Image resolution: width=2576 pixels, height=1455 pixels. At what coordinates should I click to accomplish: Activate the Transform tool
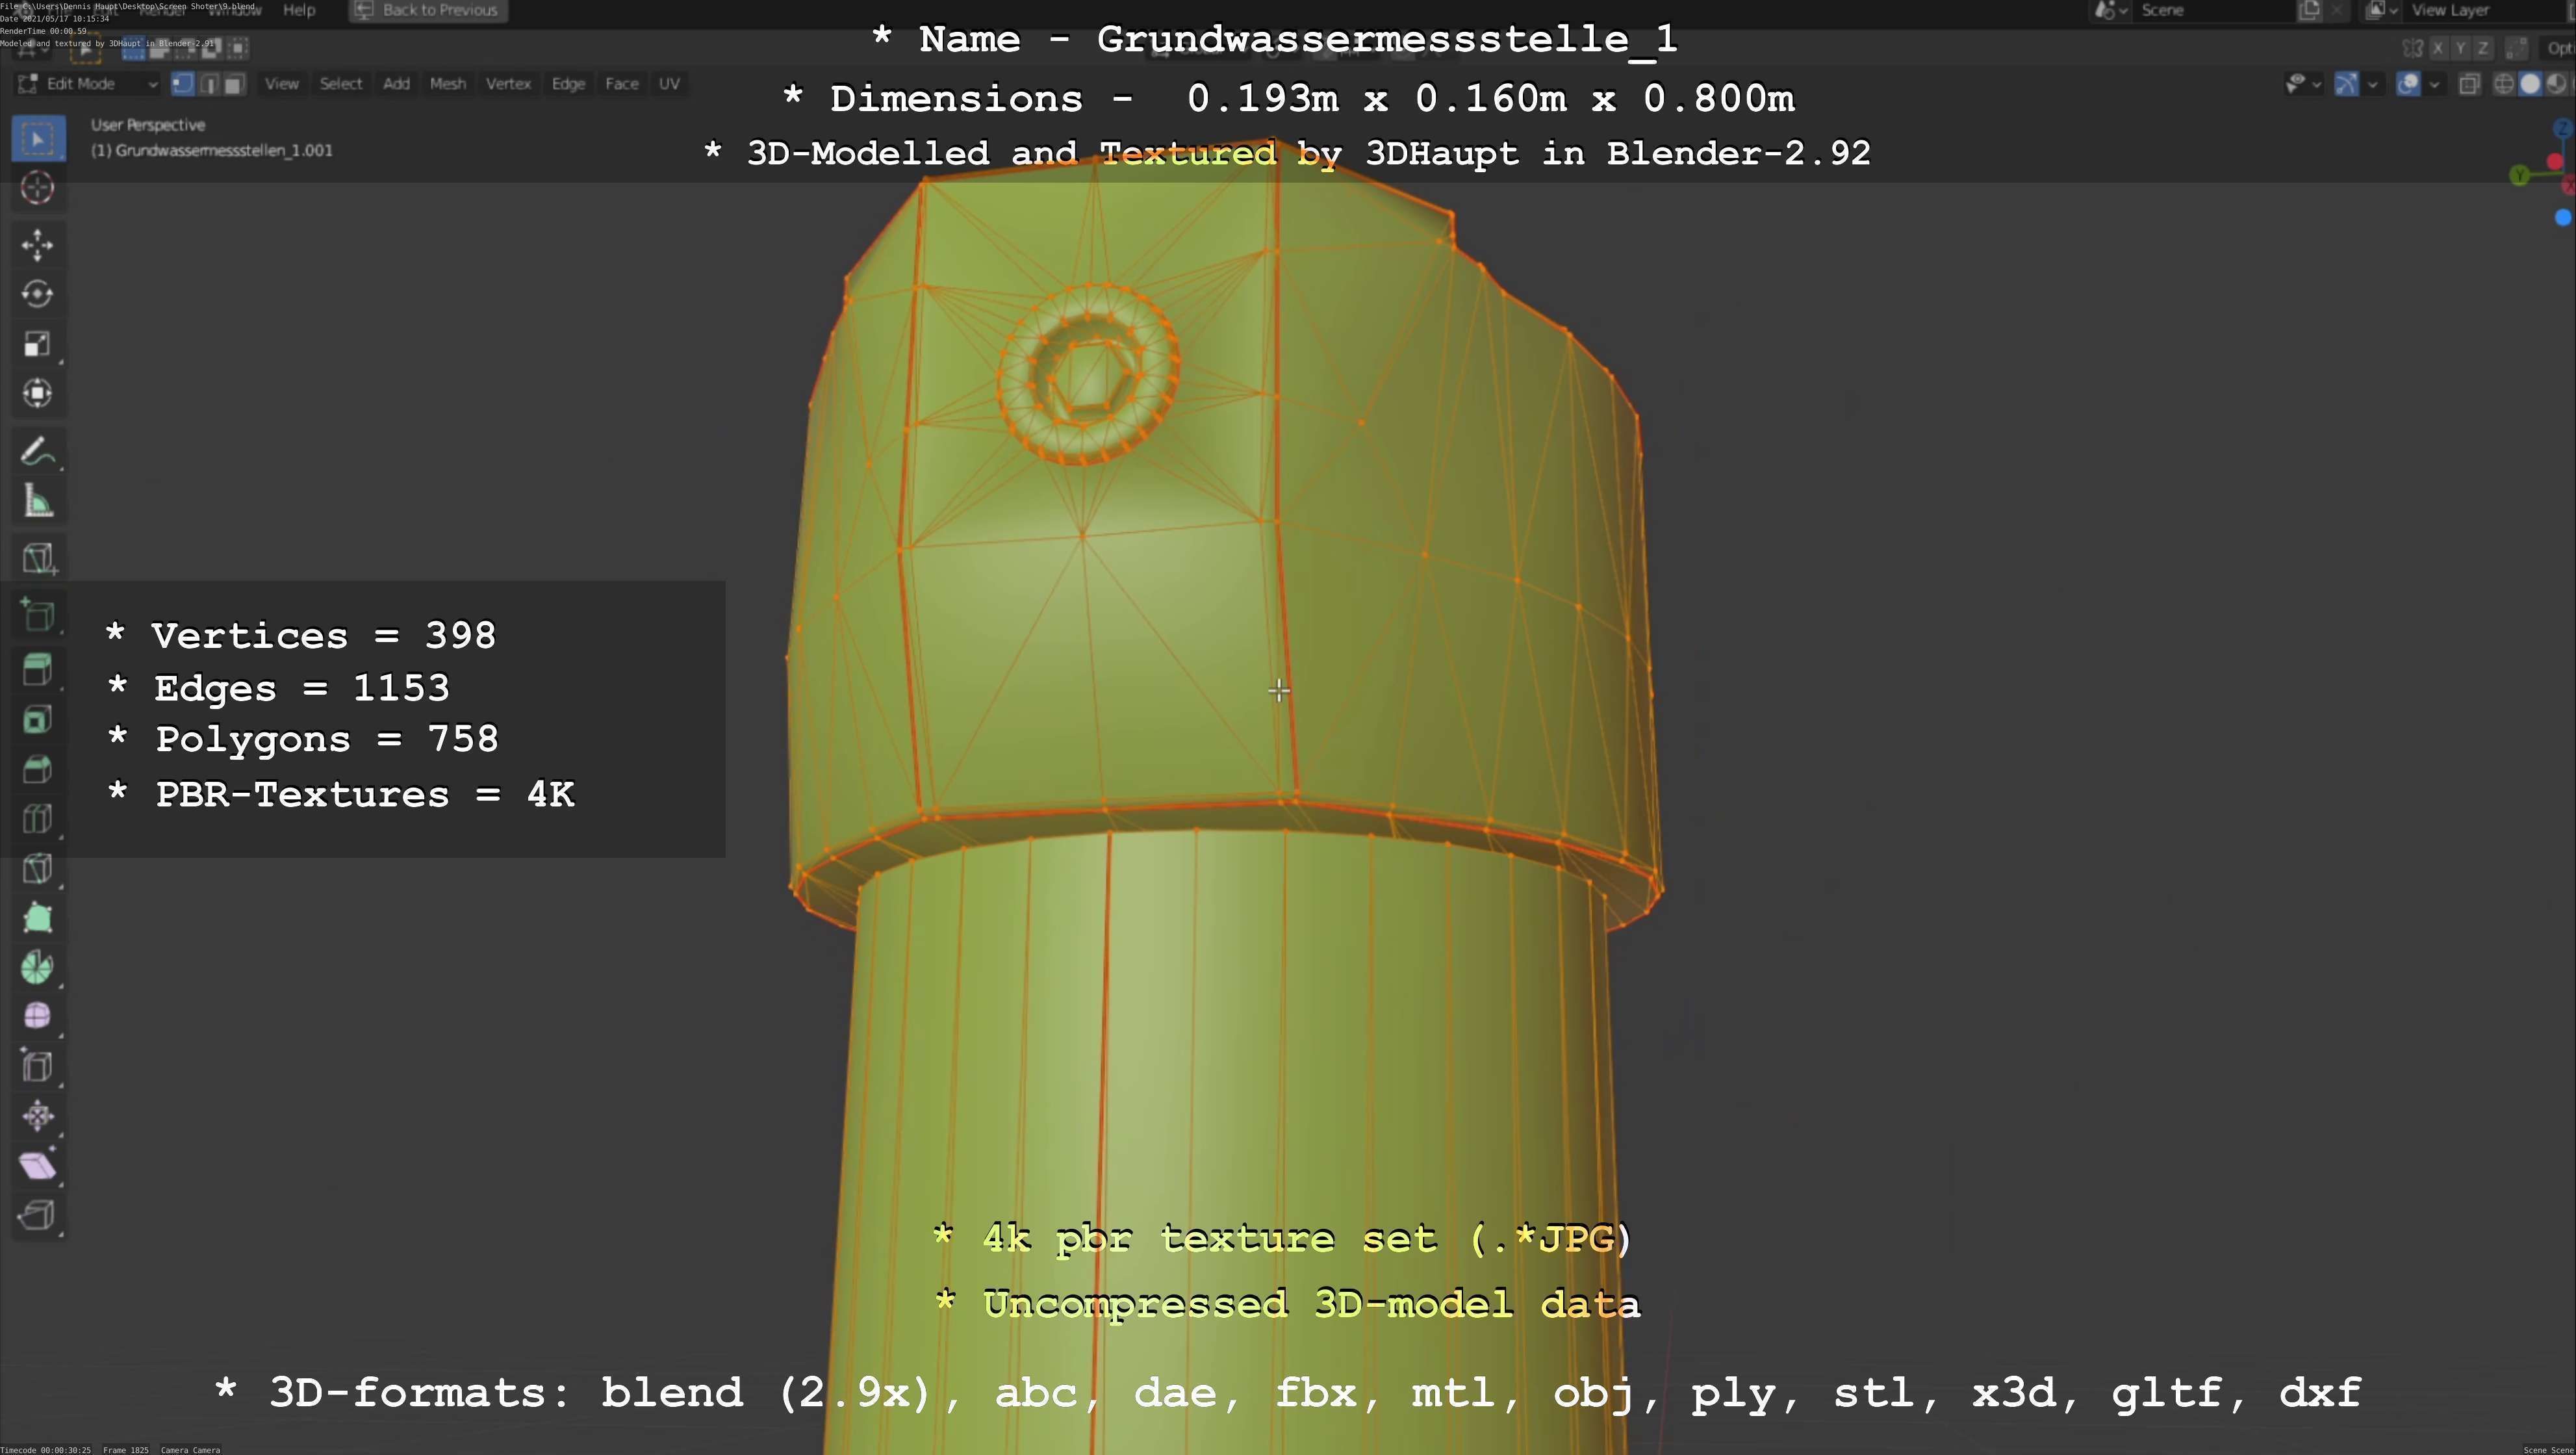(38, 393)
